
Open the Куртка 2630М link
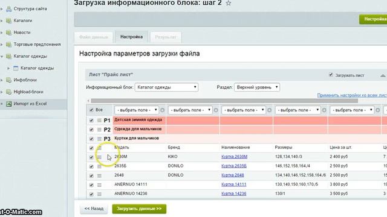click(x=234, y=157)
